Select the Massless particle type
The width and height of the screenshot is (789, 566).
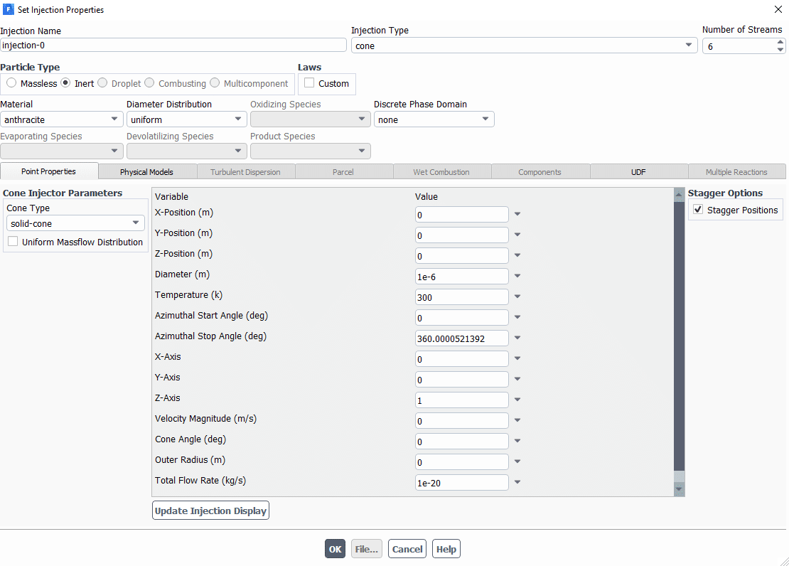pos(11,83)
